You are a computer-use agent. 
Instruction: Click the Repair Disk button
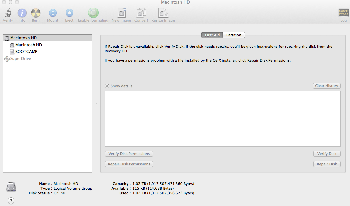click(x=327, y=164)
